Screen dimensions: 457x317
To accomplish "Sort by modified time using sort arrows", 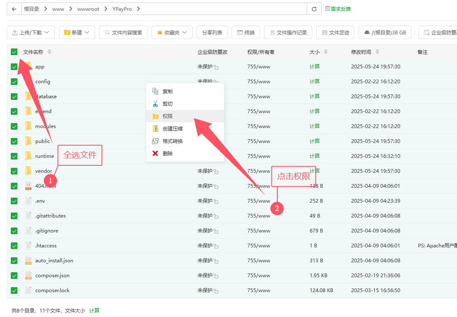I will (377, 52).
